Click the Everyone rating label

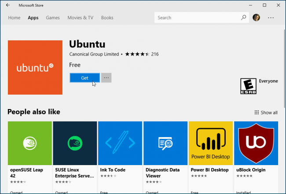[x=268, y=81]
